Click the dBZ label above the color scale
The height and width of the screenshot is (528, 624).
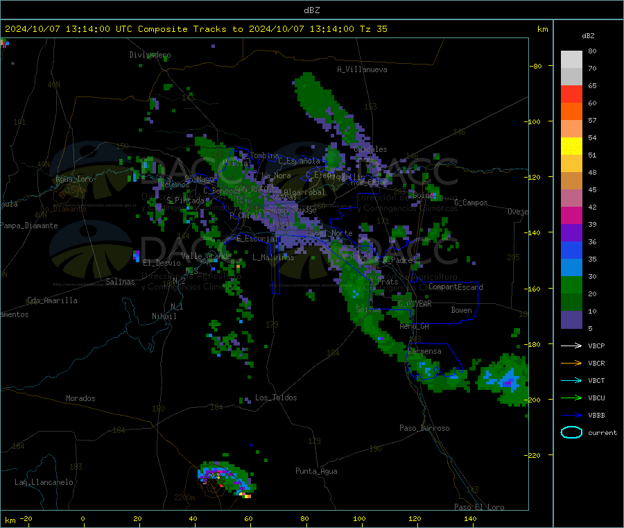tap(588, 36)
